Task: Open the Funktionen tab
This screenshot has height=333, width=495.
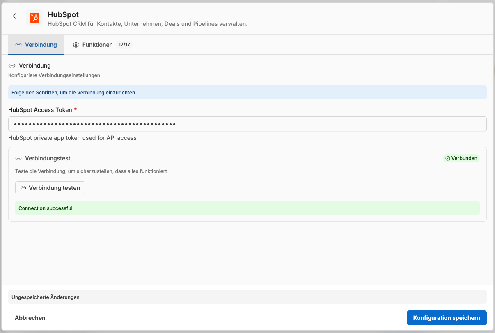Action: click(x=102, y=45)
